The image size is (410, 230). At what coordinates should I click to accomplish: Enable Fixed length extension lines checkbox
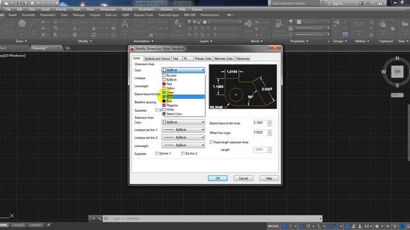tap(211, 142)
